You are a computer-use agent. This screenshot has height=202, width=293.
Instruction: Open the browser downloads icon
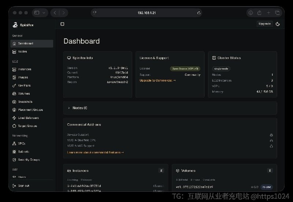(251, 13)
